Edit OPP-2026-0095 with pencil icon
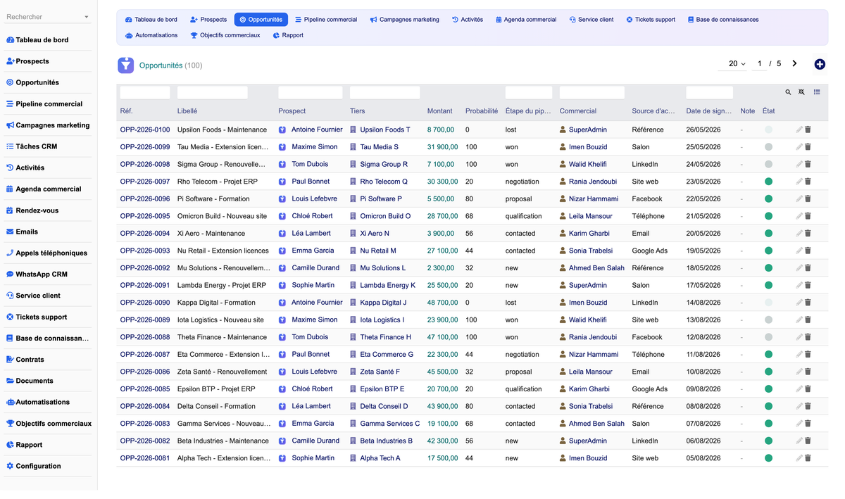This screenshot has width=845, height=499. (x=799, y=216)
